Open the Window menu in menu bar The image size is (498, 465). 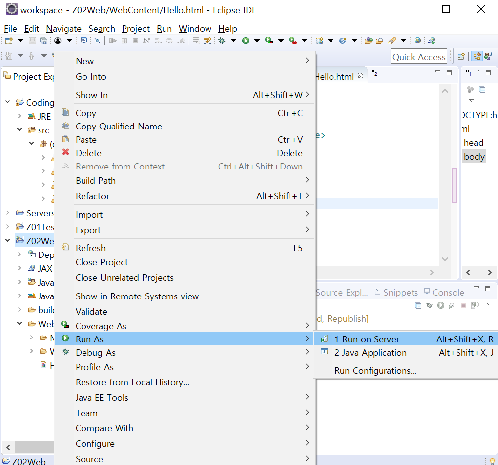point(195,29)
